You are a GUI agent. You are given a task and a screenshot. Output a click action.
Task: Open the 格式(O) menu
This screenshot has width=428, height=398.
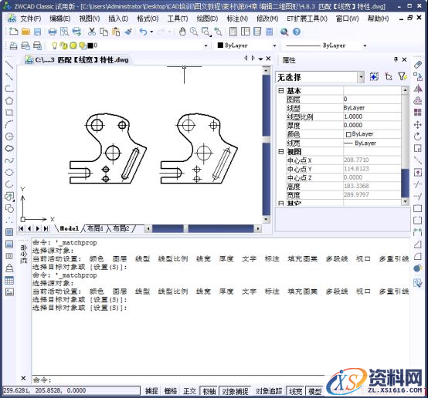(148, 19)
